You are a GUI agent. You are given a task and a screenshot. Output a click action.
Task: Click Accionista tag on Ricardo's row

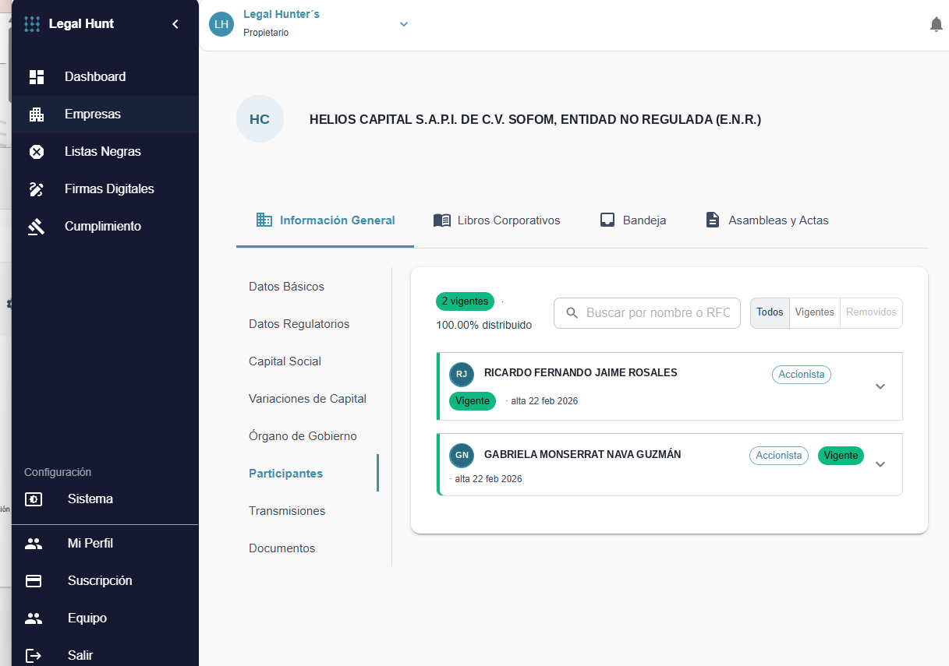coord(802,375)
